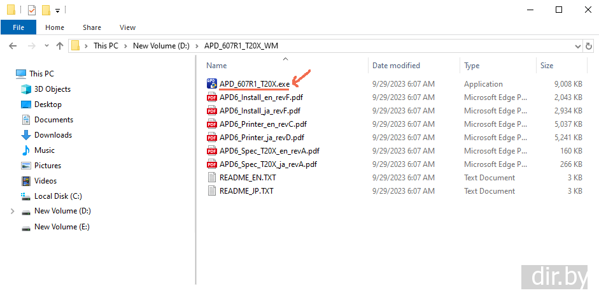Image resolution: width=599 pixels, height=295 pixels.
Task: Click the Videos film icon
Action: click(x=25, y=181)
